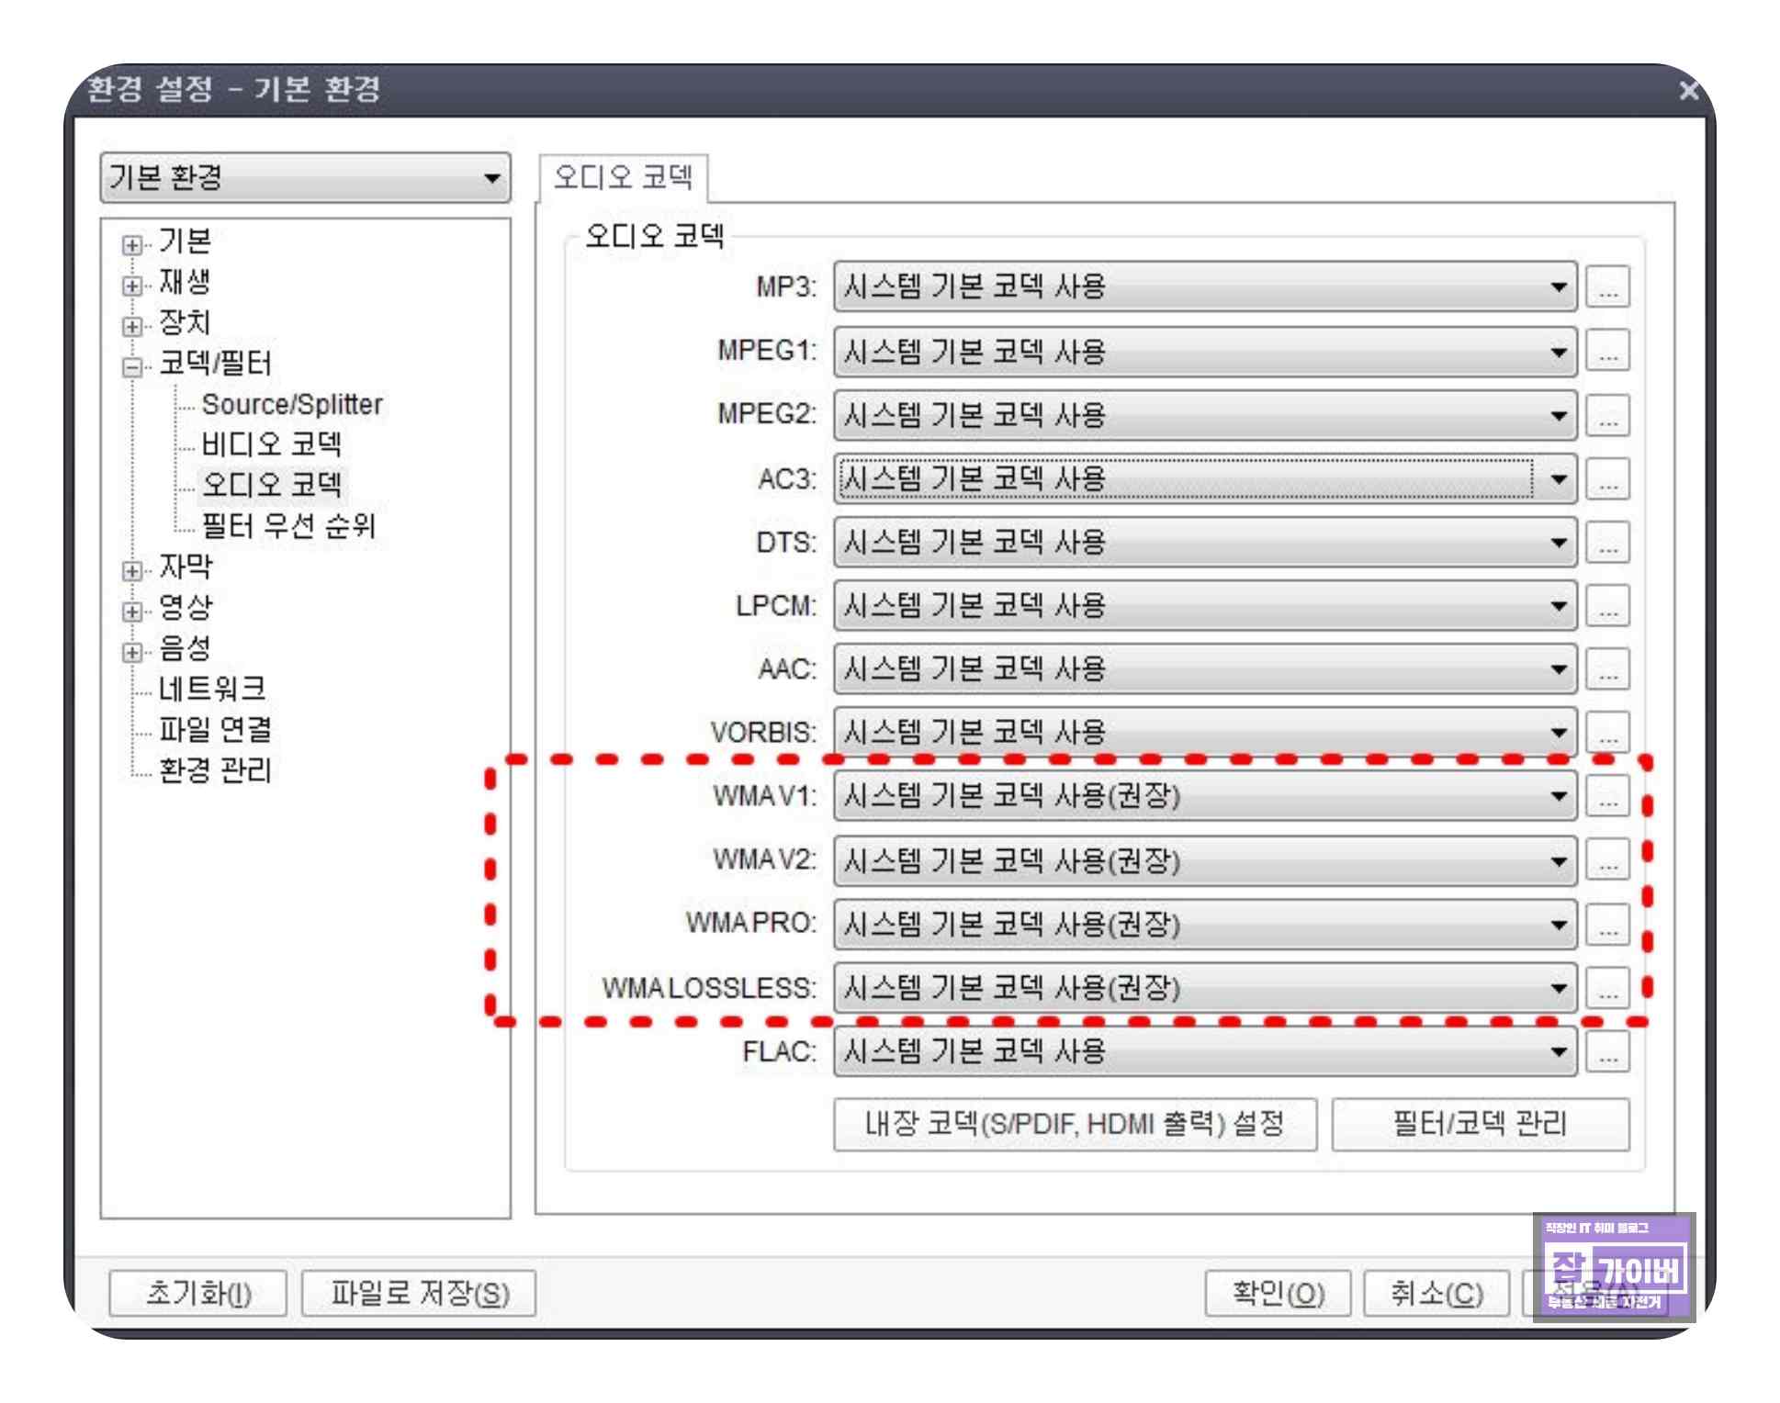Open the MPEG1 codec dropdown
The image size is (1780, 1403).
[x=1204, y=352]
